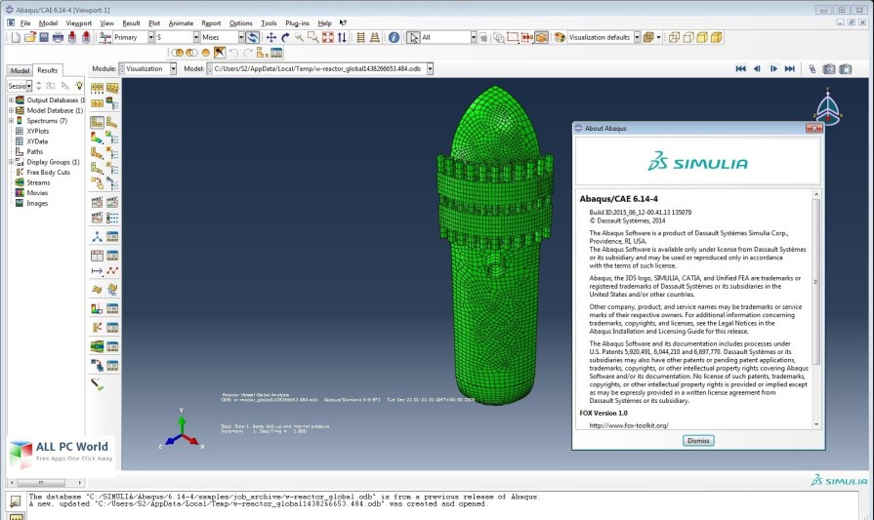Toggle the synchronize field output button
The height and width of the screenshot is (520, 874).
253,37
